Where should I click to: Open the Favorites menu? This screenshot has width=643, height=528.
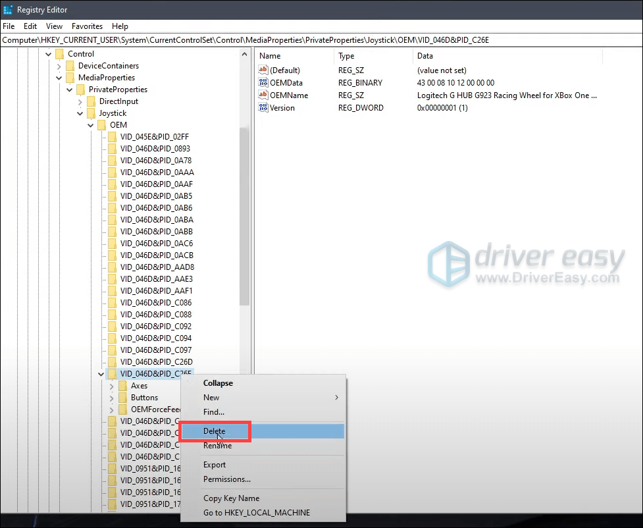point(87,26)
